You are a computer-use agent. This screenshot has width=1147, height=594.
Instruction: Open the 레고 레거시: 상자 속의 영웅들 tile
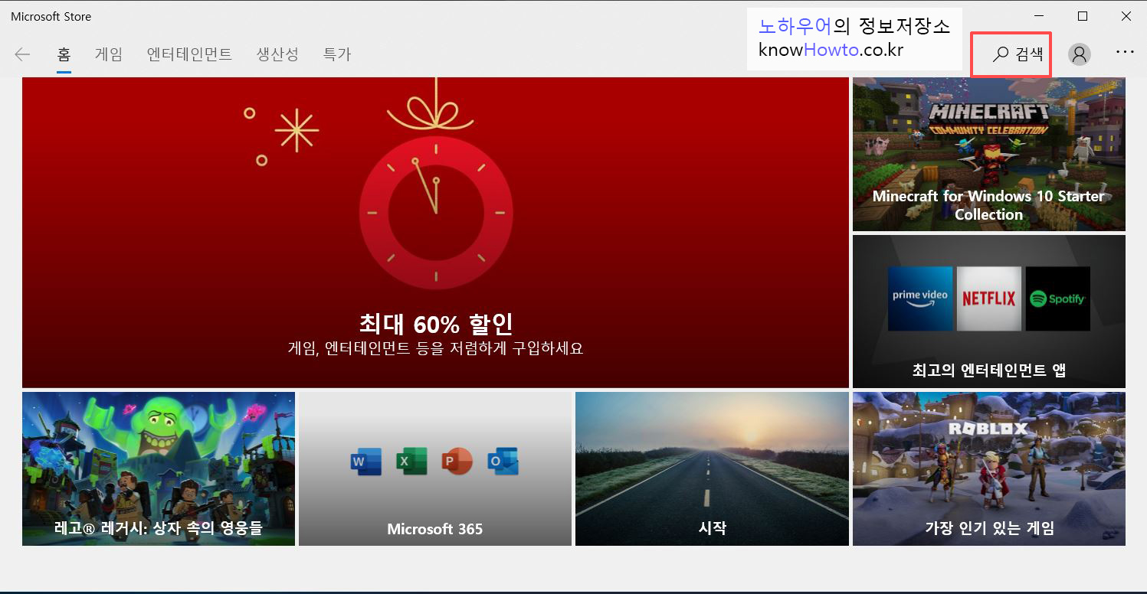click(159, 468)
